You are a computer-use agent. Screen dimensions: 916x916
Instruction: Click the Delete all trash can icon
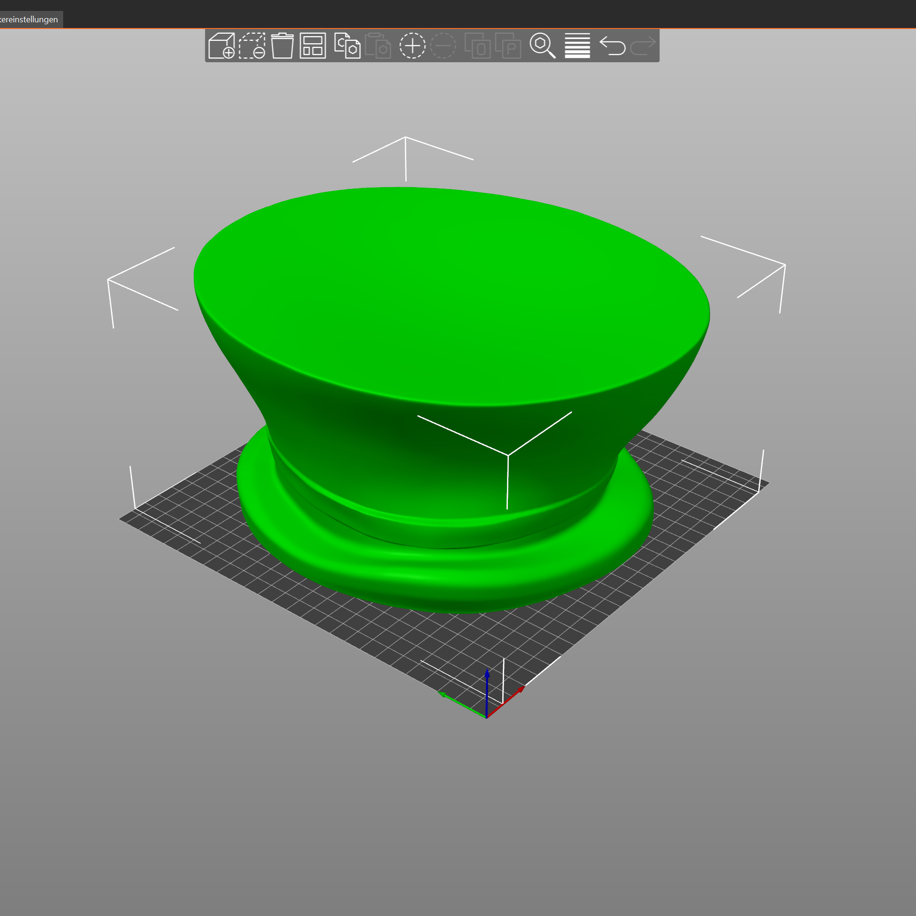(282, 46)
